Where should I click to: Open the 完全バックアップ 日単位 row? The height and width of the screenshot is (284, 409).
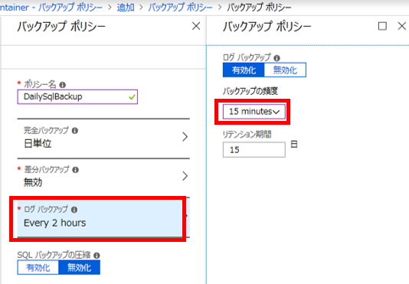click(103, 139)
